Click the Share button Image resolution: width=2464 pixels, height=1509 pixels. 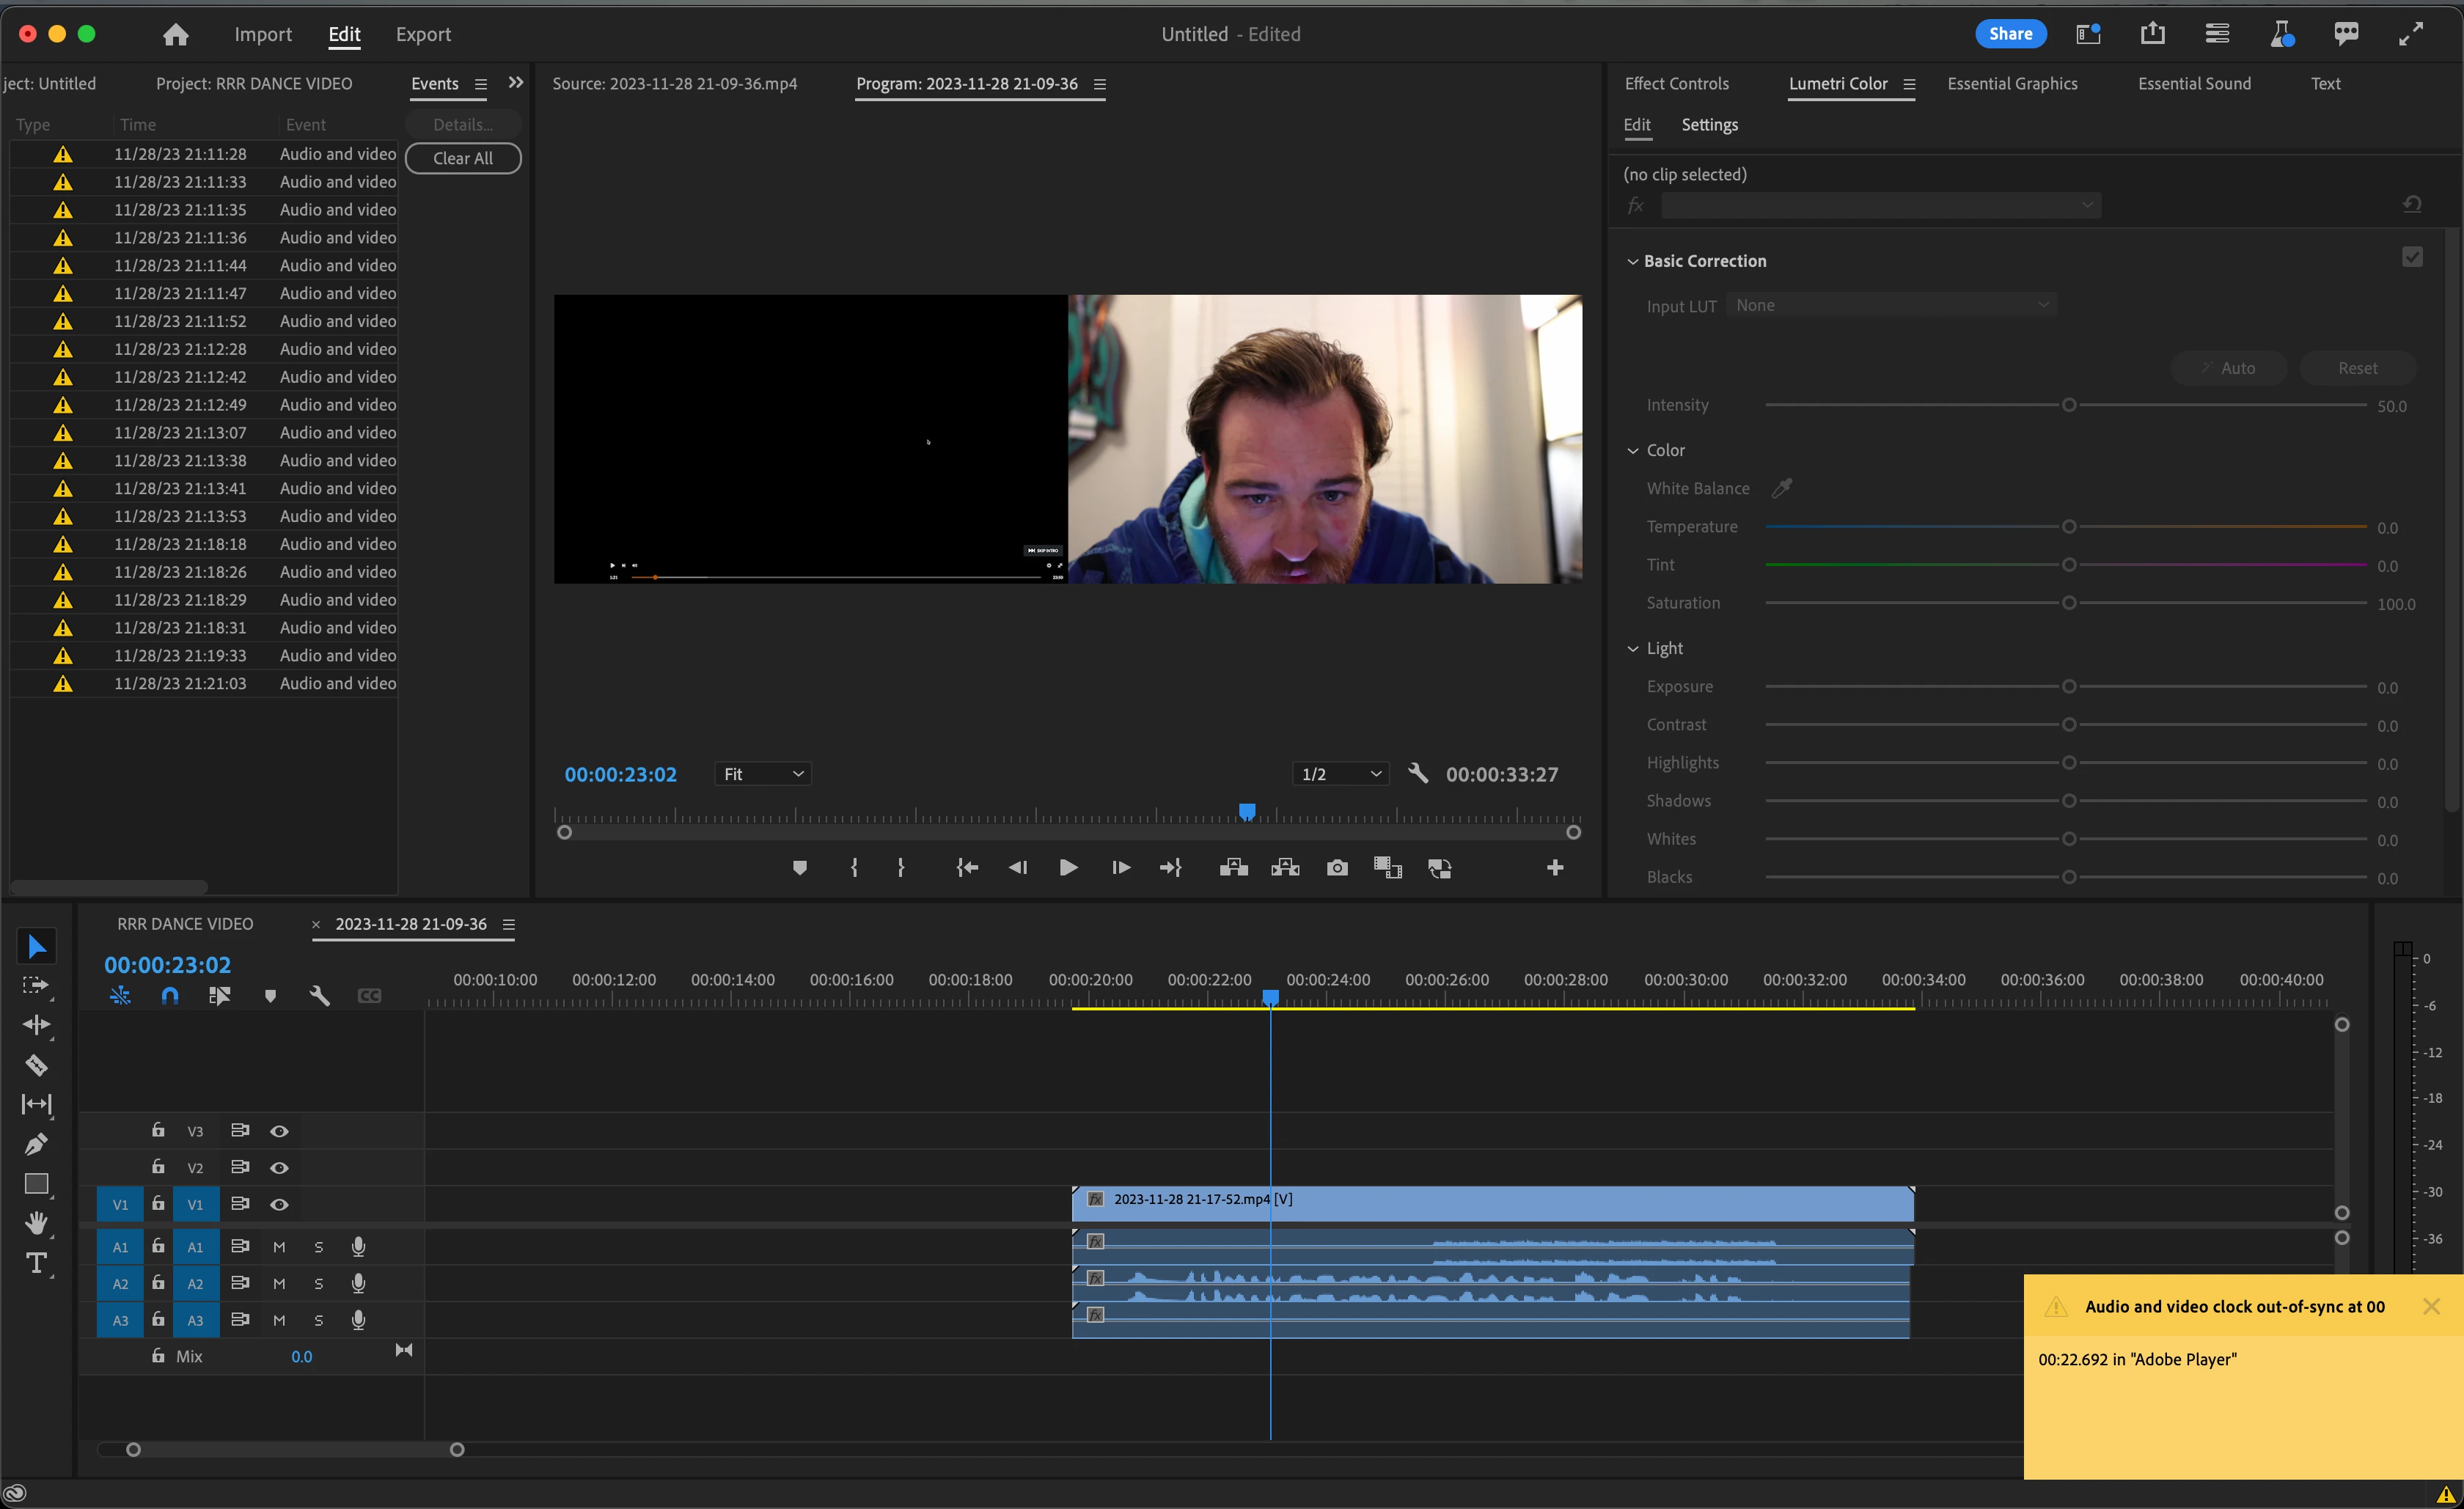click(x=2010, y=34)
